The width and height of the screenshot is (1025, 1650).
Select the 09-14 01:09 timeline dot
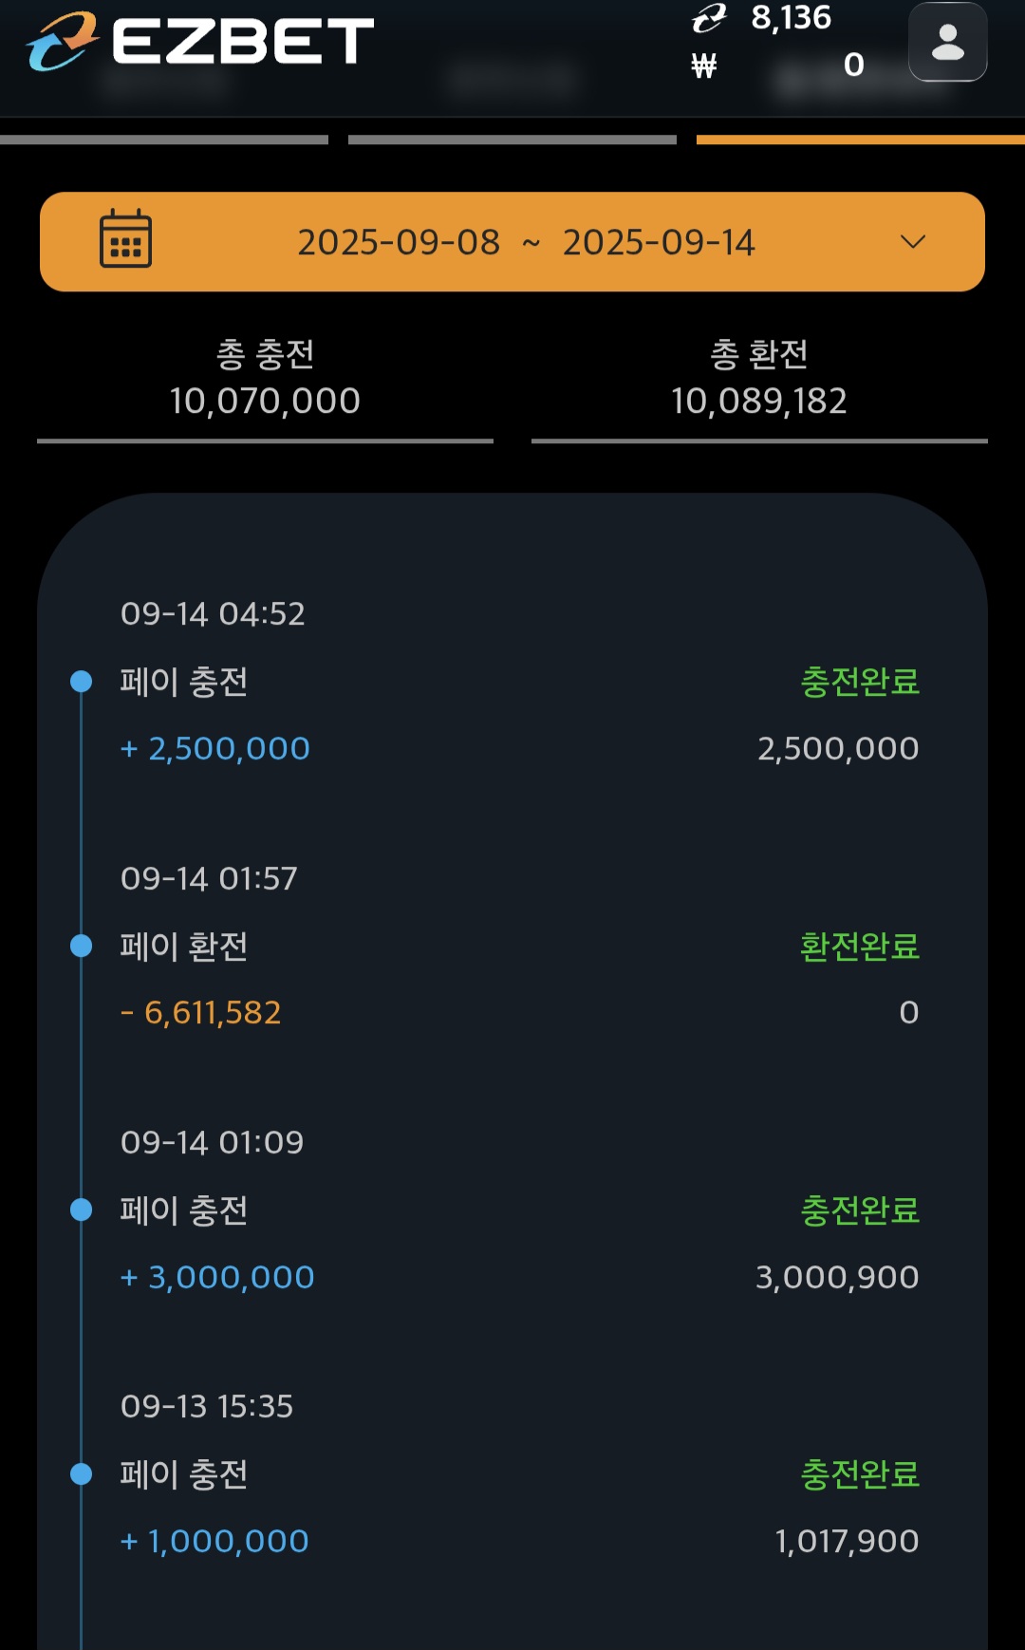[82, 1209]
